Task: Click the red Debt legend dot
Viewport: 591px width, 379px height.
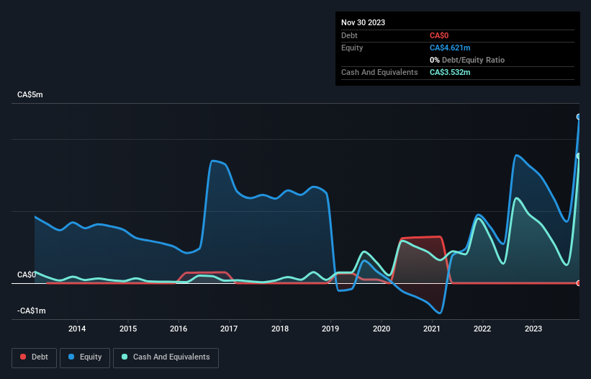Action: (x=23, y=357)
